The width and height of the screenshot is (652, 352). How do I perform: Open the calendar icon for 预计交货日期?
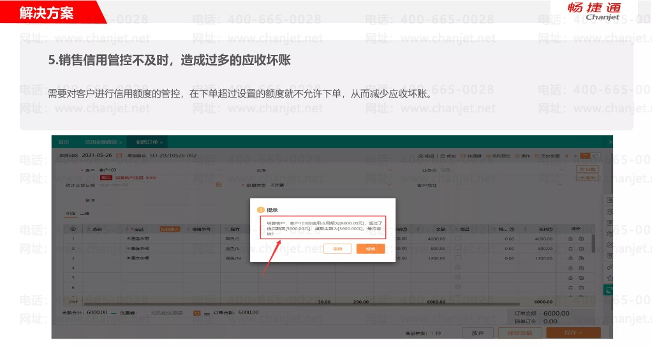(219, 184)
